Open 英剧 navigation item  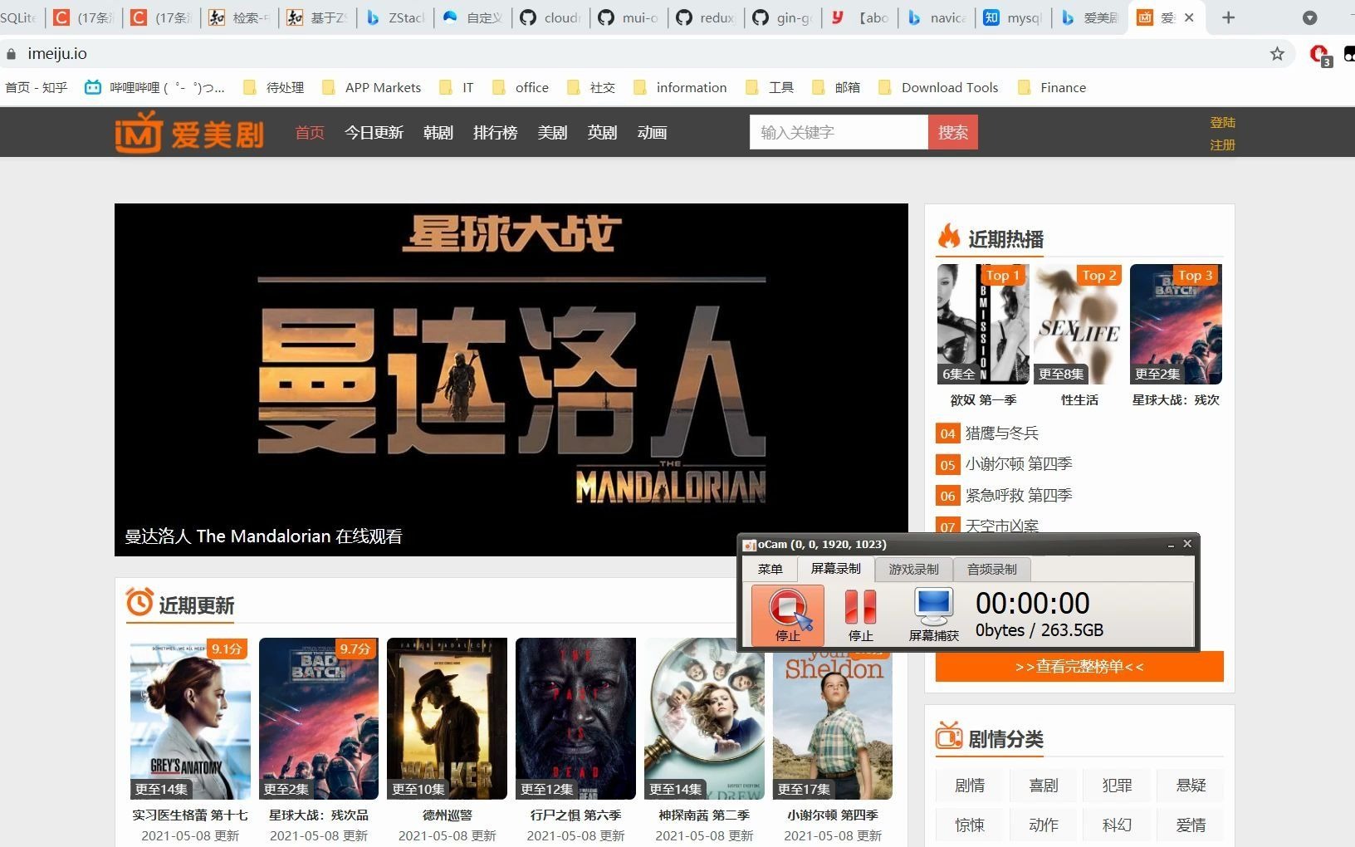[x=602, y=133]
